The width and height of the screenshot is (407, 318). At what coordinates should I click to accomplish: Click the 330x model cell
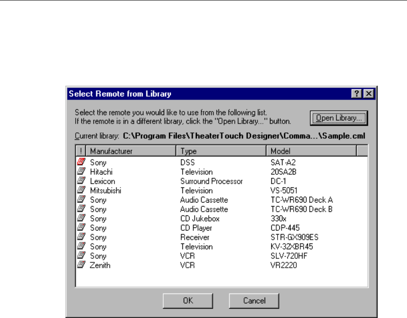pos(278,219)
